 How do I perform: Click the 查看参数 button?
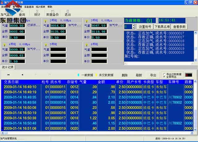point(179,27)
